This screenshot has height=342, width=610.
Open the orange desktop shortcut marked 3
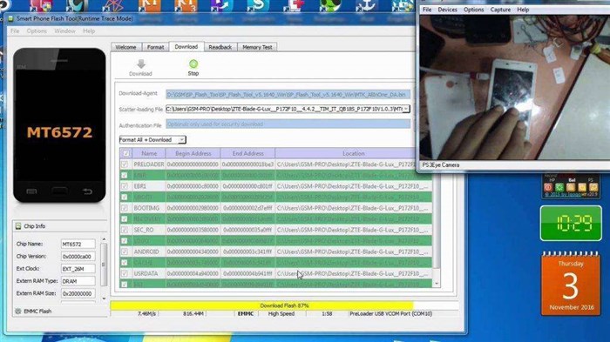pyautogui.click(x=186, y=6)
